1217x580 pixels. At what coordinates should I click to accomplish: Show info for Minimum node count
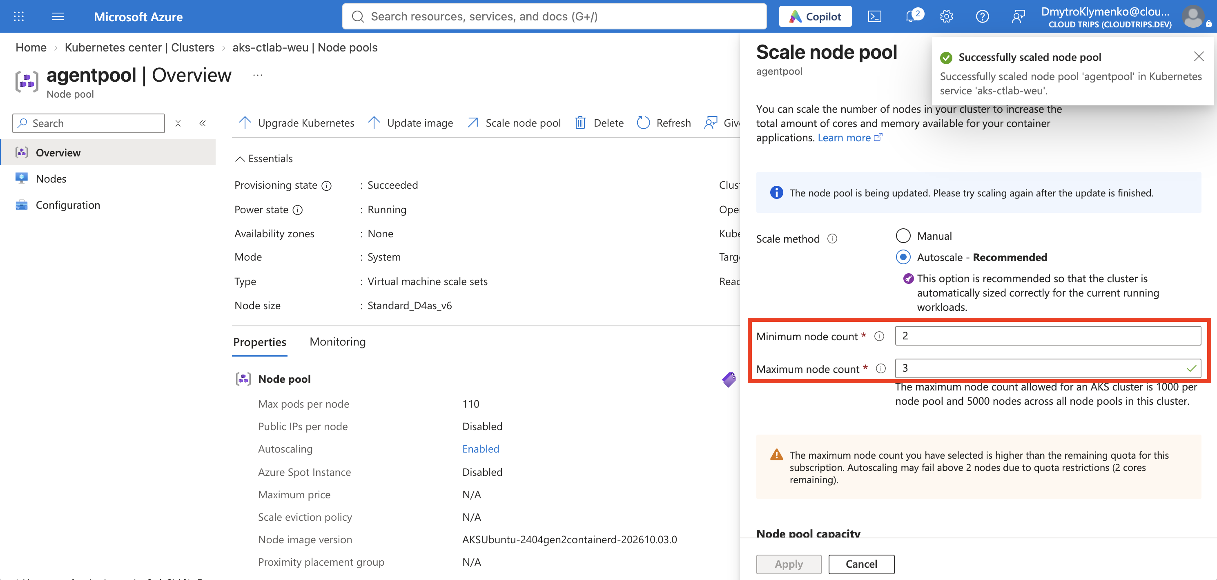(x=879, y=336)
